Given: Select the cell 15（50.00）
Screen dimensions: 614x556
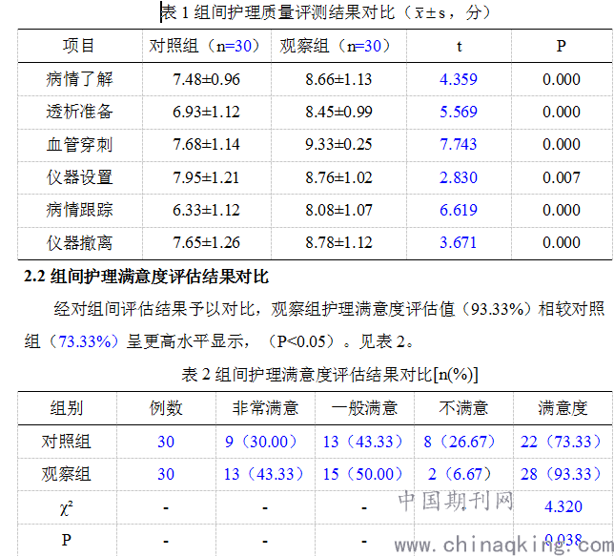Looking at the screenshot, I should tap(364, 474).
